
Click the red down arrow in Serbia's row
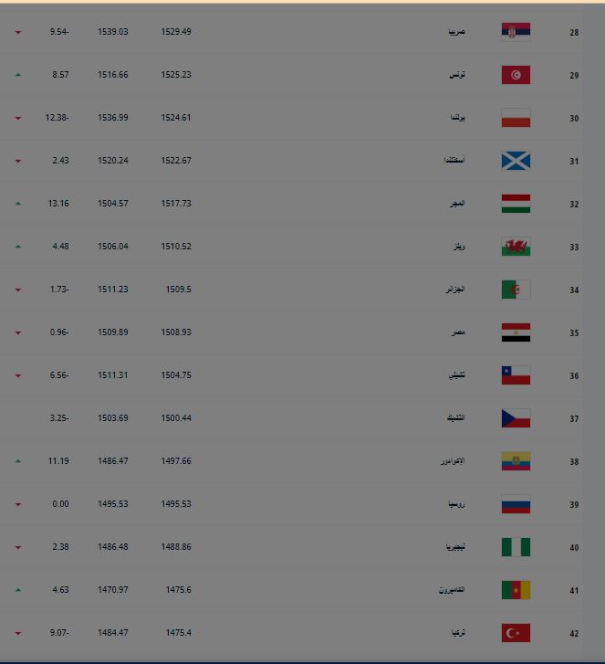tap(18, 32)
